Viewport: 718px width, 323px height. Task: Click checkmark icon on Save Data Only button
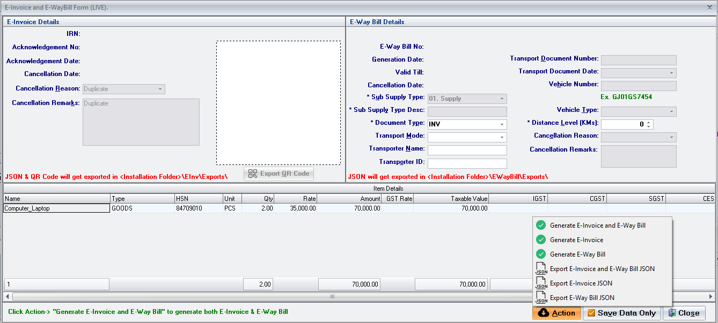point(591,313)
